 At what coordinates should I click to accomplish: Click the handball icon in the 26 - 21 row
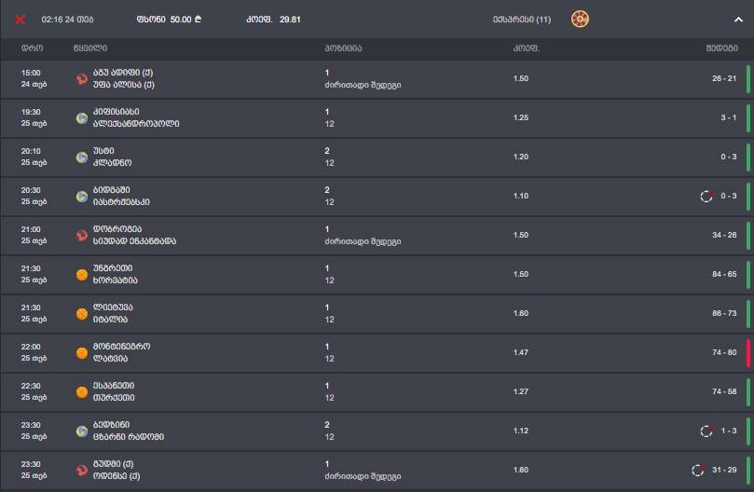click(82, 79)
